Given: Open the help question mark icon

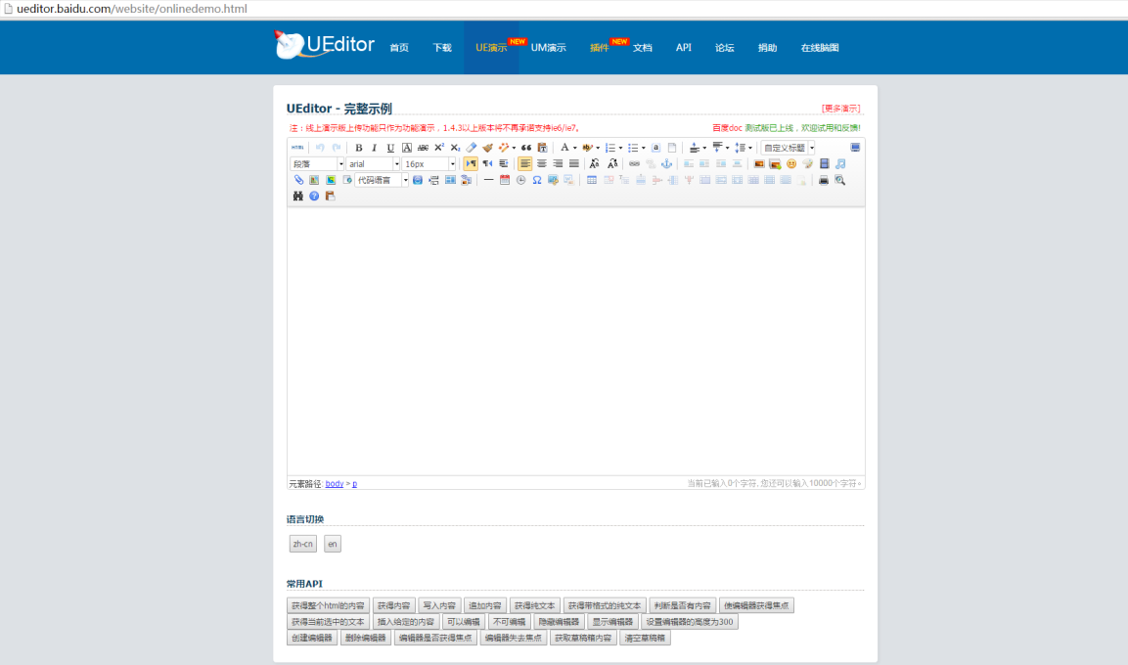Looking at the screenshot, I should [x=314, y=196].
